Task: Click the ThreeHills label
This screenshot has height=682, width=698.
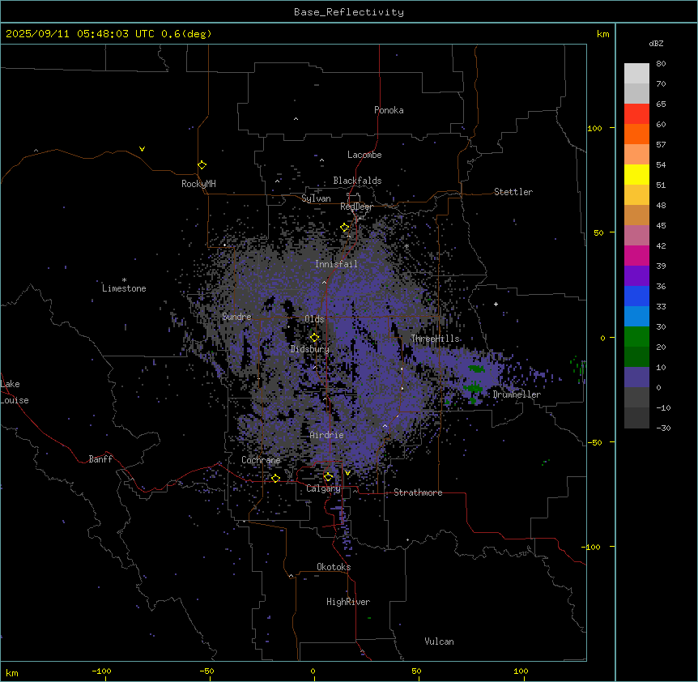Action: pos(435,339)
